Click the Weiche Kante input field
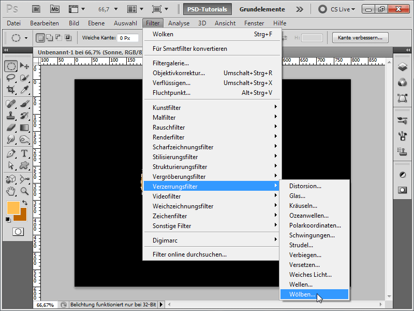This screenshot has height=311, width=414. pos(128,38)
